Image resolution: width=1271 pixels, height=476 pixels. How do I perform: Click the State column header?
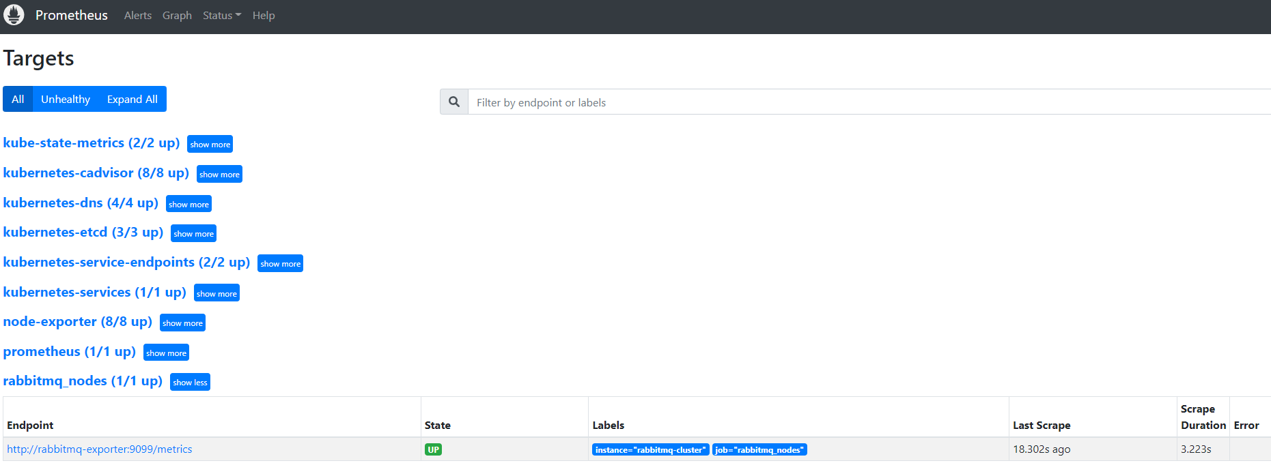click(438, 425)
